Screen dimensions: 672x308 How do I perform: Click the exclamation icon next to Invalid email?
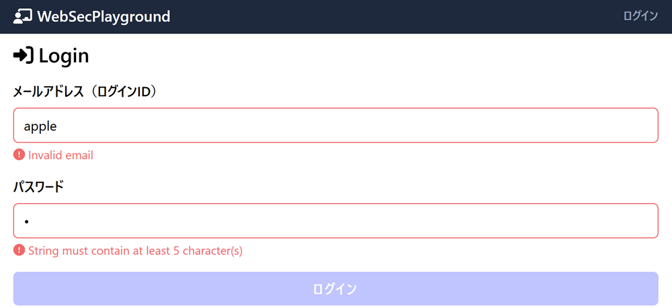click(x=19, y=155)
